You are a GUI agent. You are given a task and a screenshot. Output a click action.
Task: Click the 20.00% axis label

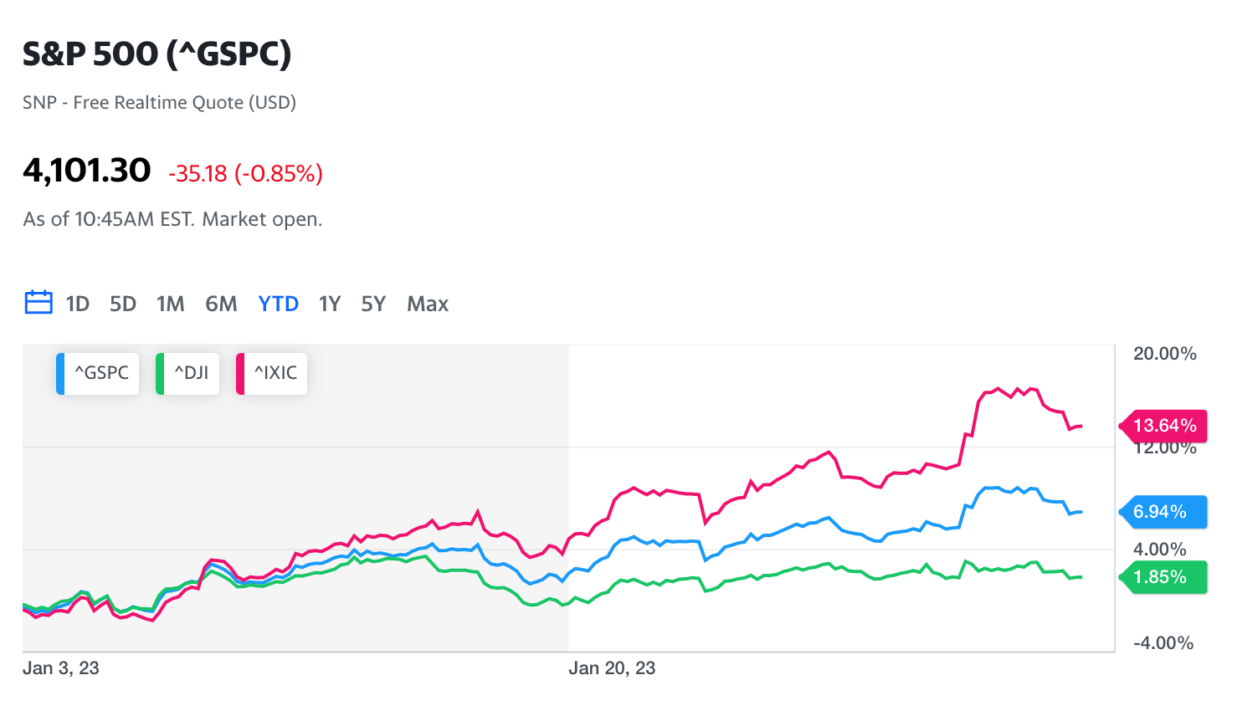[x=1165, y=354]
